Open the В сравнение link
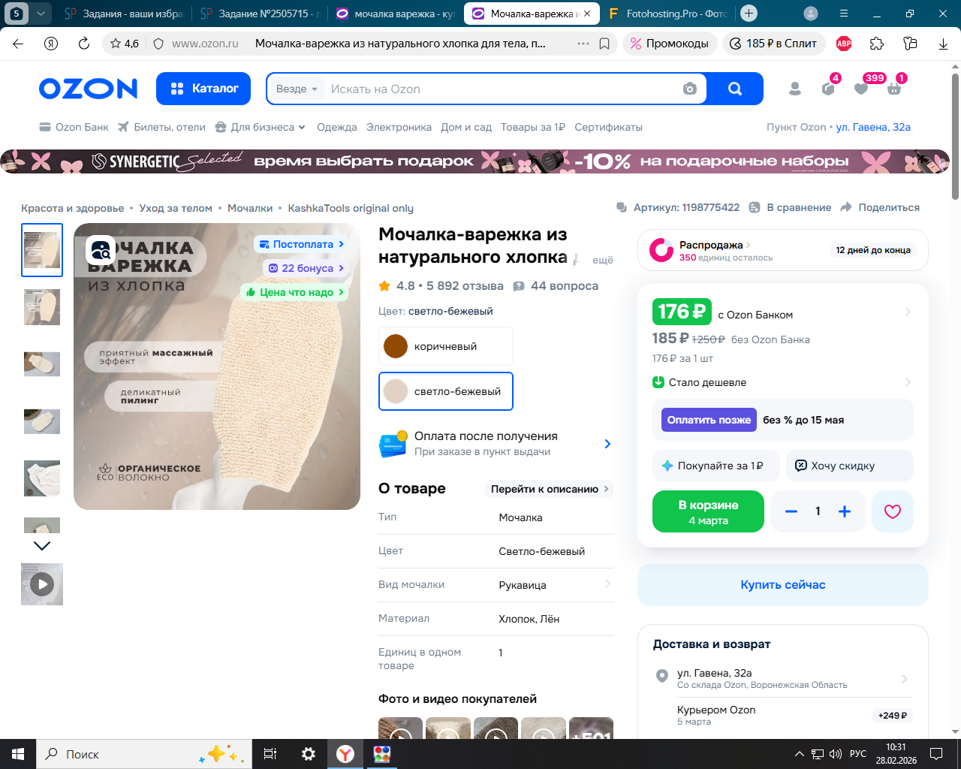Image resolution: width=961 pixels, height=769 pixels. (x=791, y=207)
